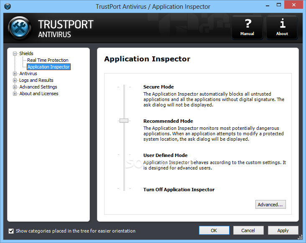Click the Cancel button
Image resolution: width=306 pixels, height=243 pixels.
248,230
